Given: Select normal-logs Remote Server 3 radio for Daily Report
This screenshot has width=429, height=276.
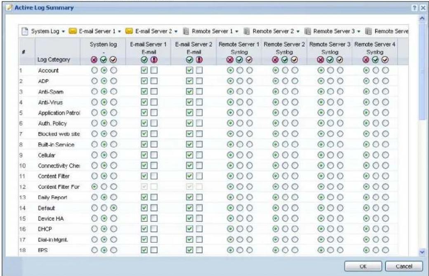Looking at the screenshot, I should 330,197.
